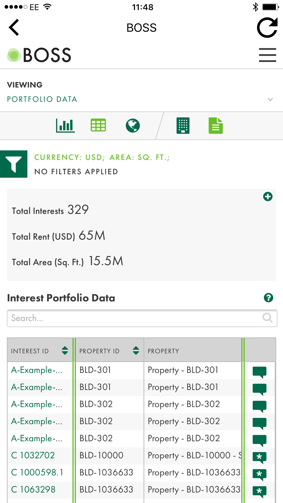Tap the Currency USD Area Sq. Ft. text
Screen dimensions: 283x503
tap(102, 157)
